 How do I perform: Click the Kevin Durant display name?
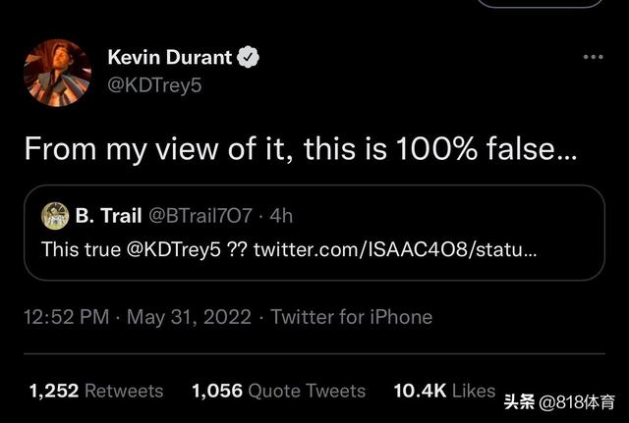[169, 58]
